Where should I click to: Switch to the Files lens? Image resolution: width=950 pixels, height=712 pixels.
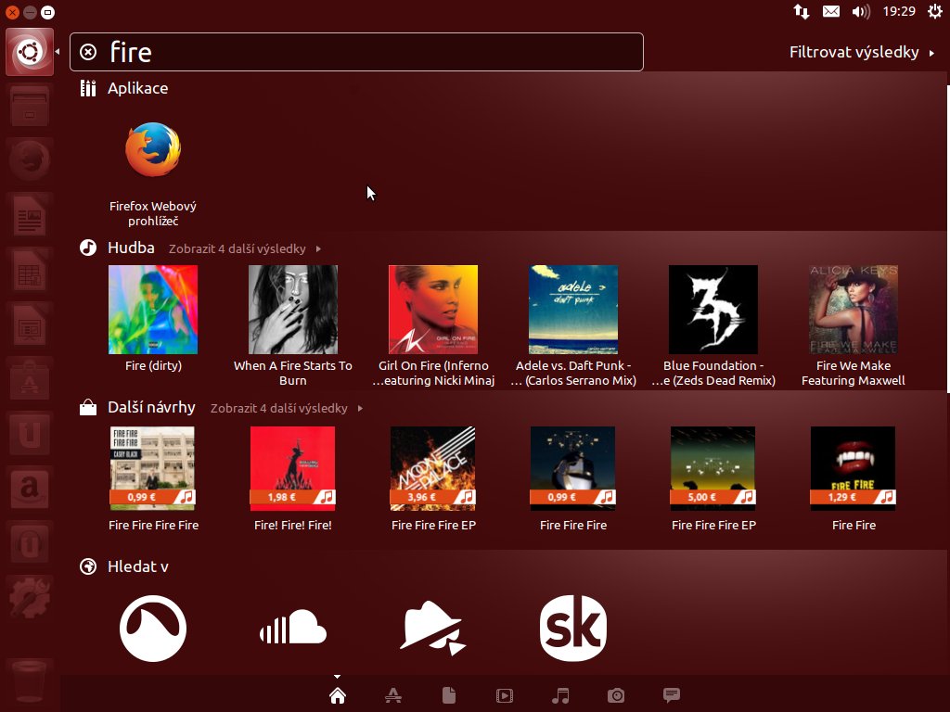point(449,695)
